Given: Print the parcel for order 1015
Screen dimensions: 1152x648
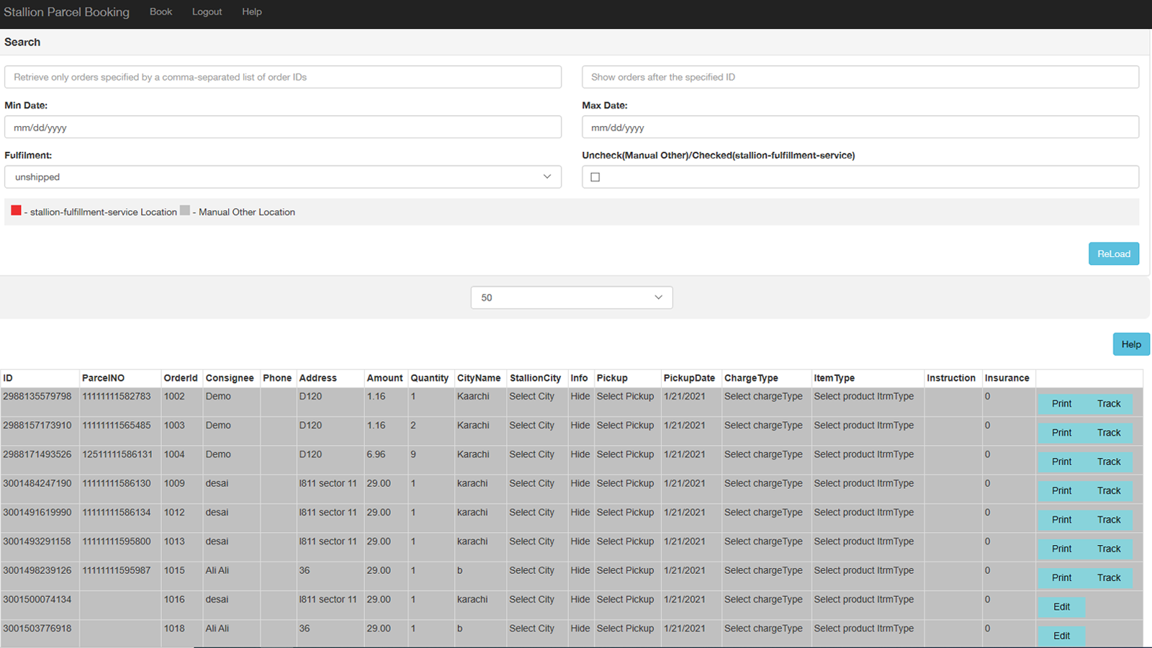Looking at the screenshot, I should [1061, 577].
